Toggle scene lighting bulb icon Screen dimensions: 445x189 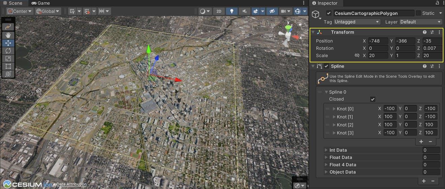click(232, 11)
